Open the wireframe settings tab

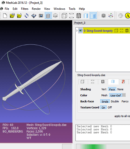103,82
